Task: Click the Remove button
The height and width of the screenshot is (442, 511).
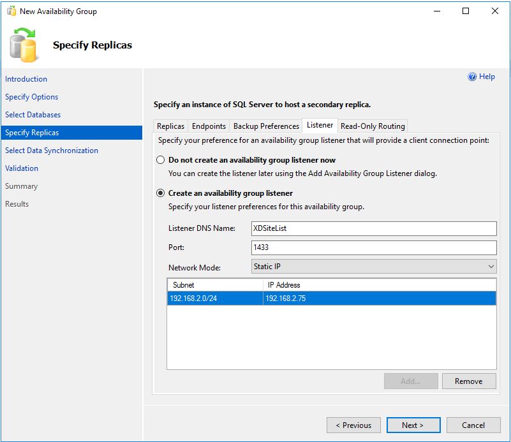Action: coord(469,381)
